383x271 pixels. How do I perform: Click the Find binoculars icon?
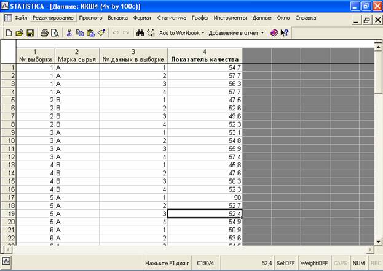(140, 33)
